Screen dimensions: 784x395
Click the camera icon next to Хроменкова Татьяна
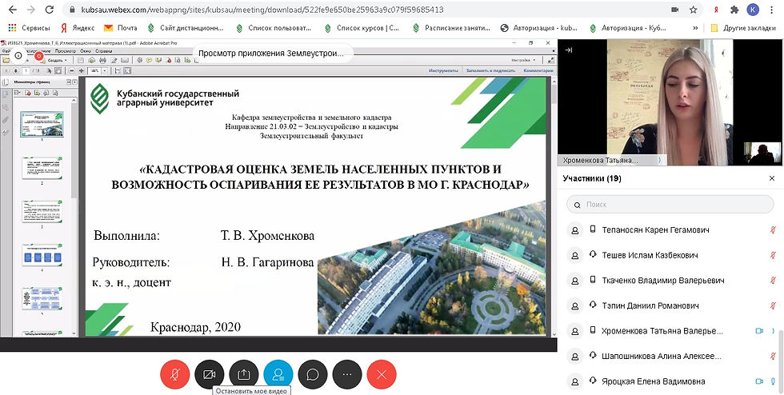758,331
